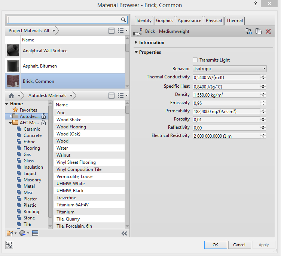Open project materials list view options
The width and height of the screenshot is (281, 256).
click(123, 31)
